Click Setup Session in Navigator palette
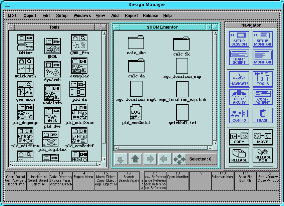 pyautogui.click(x=239, y=39)
